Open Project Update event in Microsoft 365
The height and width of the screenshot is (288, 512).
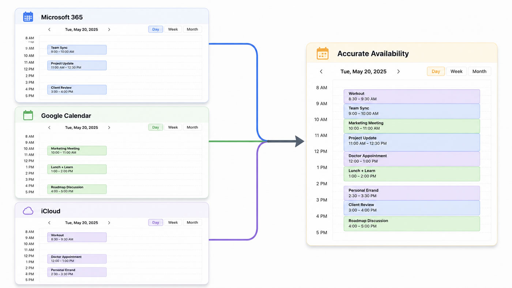pyautogui.click(x=77, y=65)
